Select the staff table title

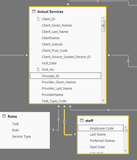tap(89, 121)
